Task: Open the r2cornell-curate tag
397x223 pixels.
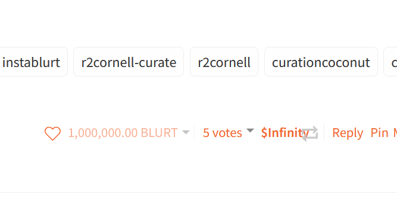Action: click(129, 62)
